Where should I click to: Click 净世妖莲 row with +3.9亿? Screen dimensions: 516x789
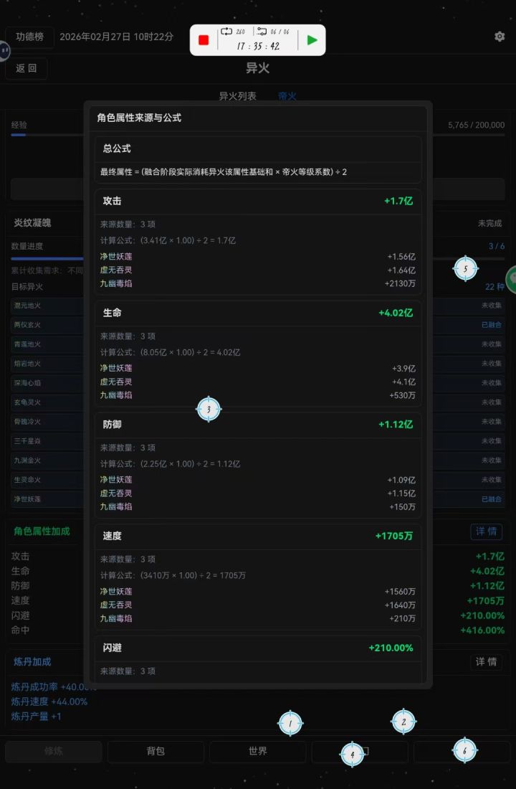[x=257, y=369]
